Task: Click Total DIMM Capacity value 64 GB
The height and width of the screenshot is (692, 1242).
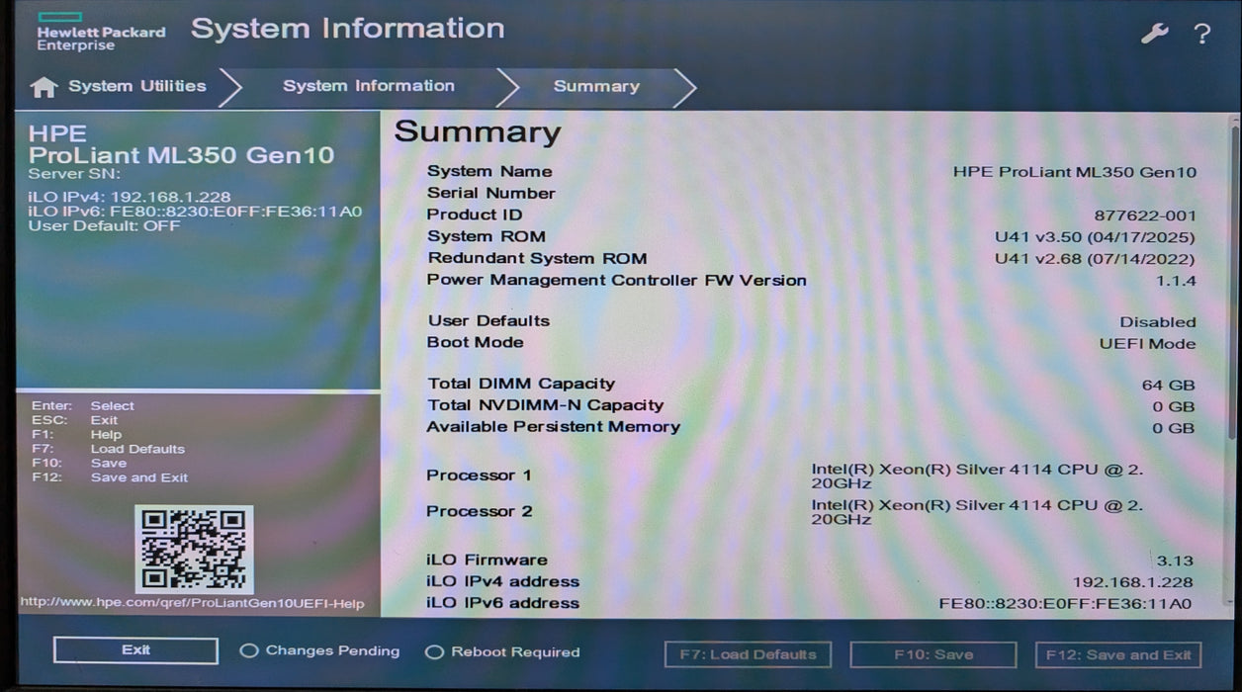Action: coord(1168,386)
